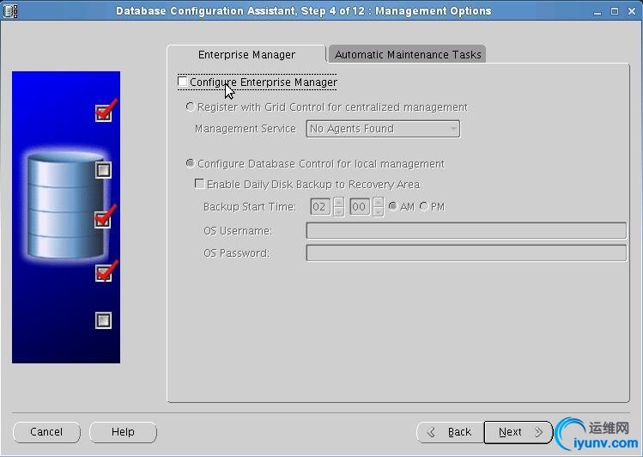Decrease backup minutes with down arrow

coord(379,211)
